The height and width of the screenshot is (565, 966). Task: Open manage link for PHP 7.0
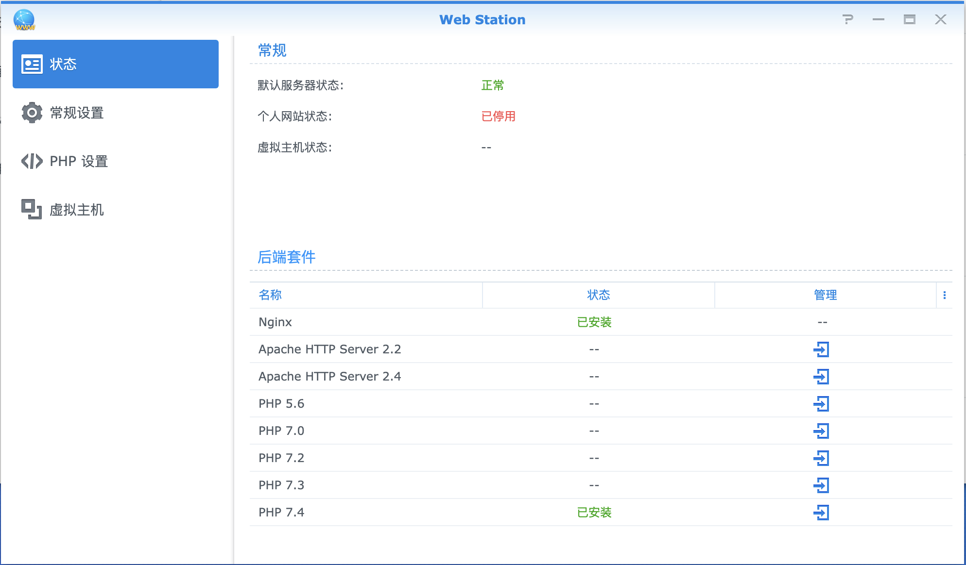tap(821, 431)
